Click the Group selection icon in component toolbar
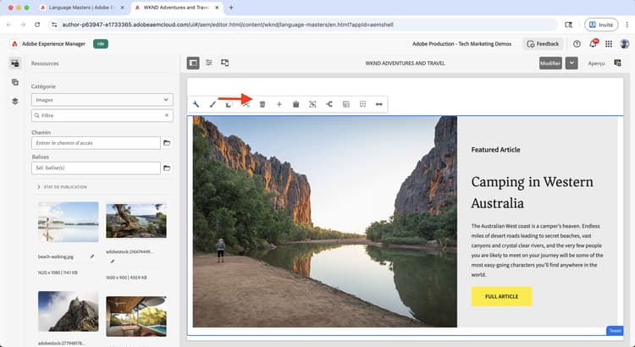 312,104
